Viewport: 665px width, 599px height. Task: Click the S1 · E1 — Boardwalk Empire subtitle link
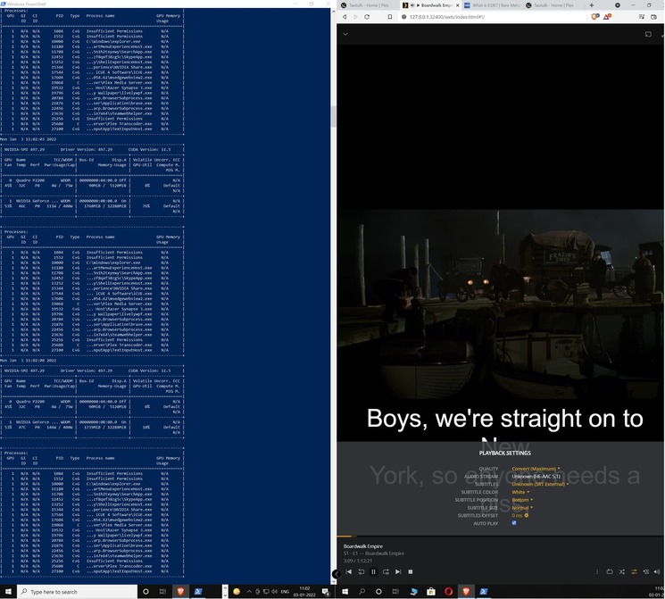tap(374, 553)
